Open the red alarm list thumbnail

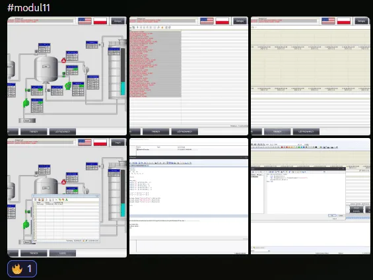tap(189, 76)
